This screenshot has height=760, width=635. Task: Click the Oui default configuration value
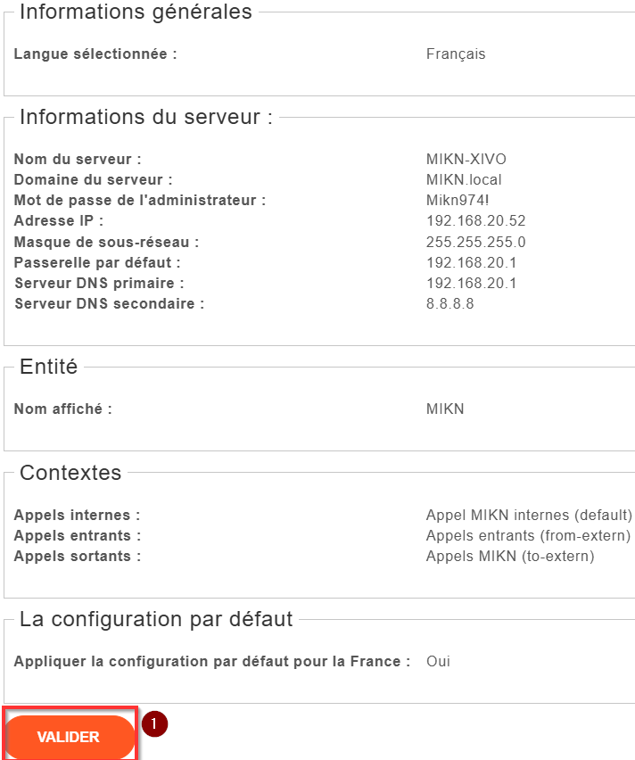pyautogui.click(x=438, y=662)
